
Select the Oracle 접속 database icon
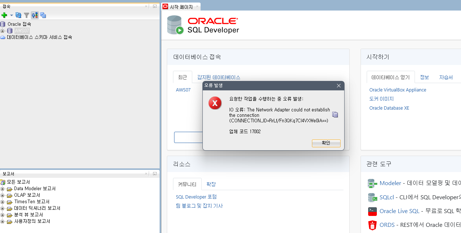click(3, 24)
